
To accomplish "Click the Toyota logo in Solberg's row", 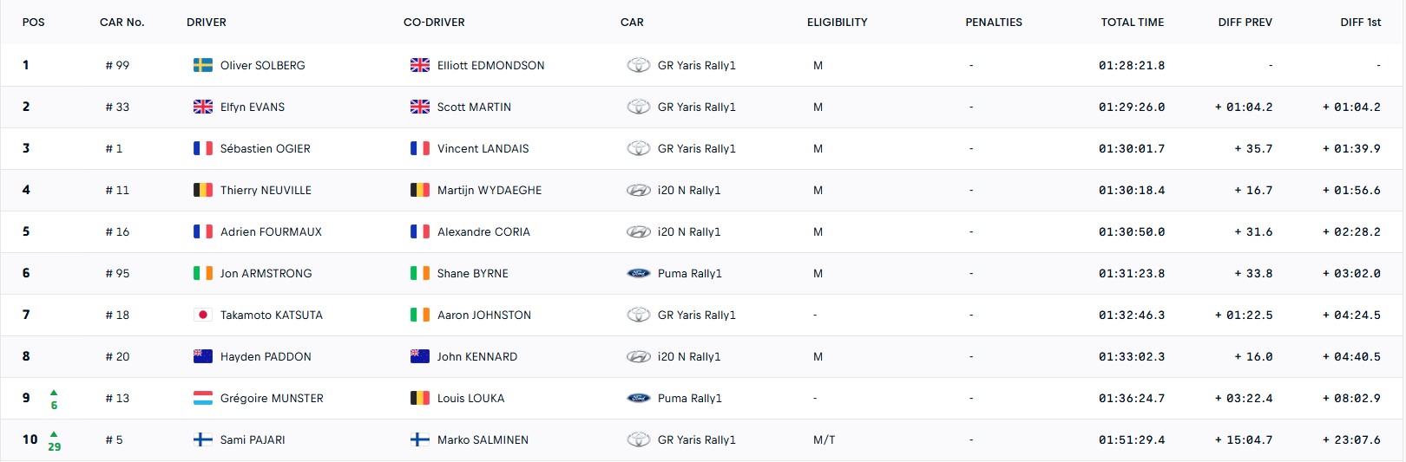I will point(639,65).
